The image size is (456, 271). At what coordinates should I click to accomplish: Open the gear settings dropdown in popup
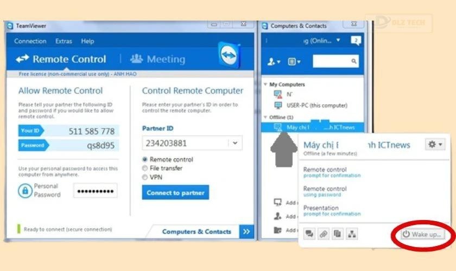pyautogui.click(x=435, y=144)
